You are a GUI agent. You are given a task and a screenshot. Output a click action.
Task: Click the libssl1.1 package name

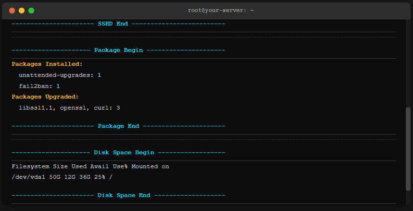click(36, 108)
